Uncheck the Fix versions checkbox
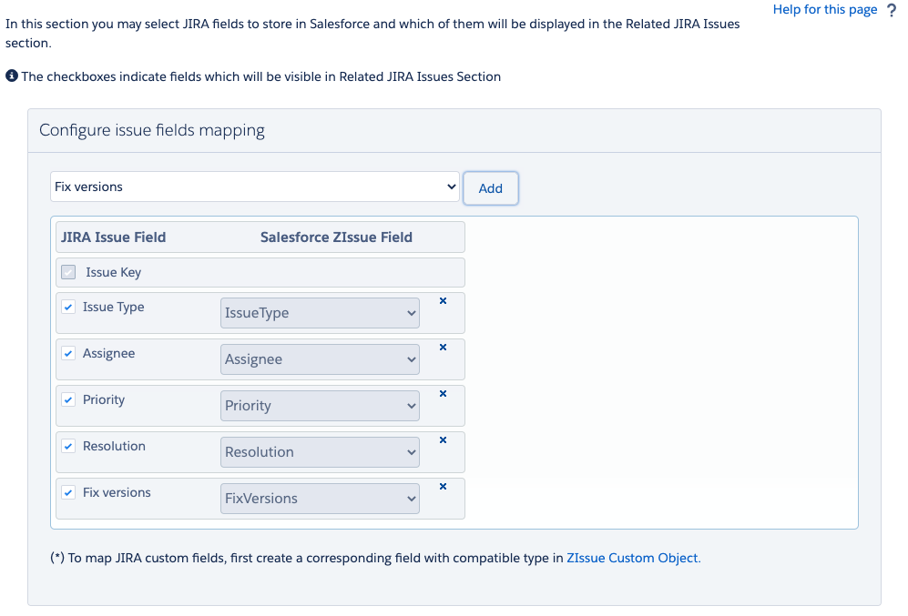908x616 pixels. click(68, 492)
